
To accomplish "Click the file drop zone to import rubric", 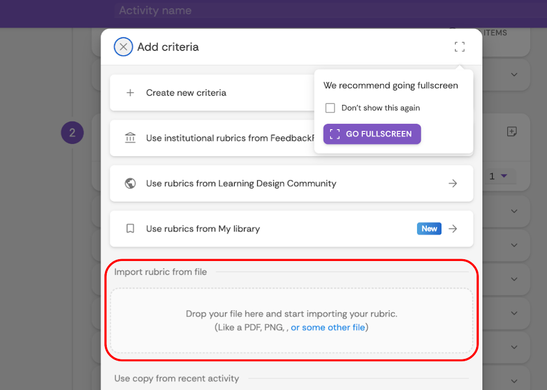I will pyautogui.click(x=291, y=320).
